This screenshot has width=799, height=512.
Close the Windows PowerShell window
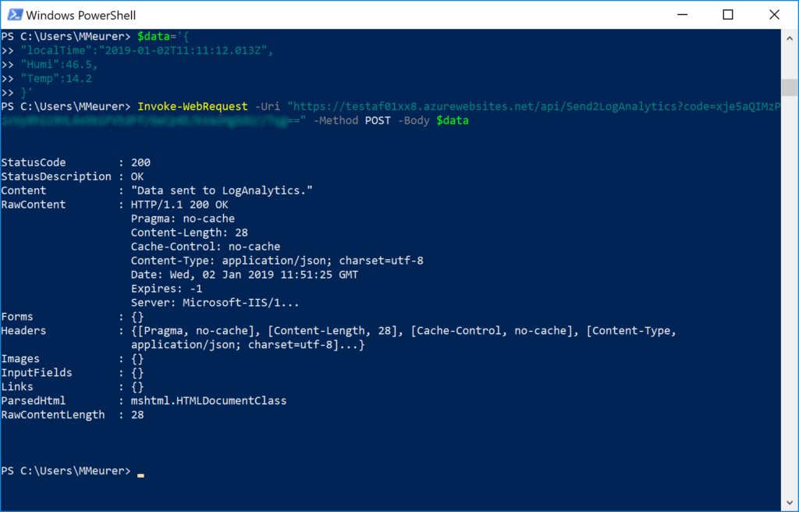point(774,15)
